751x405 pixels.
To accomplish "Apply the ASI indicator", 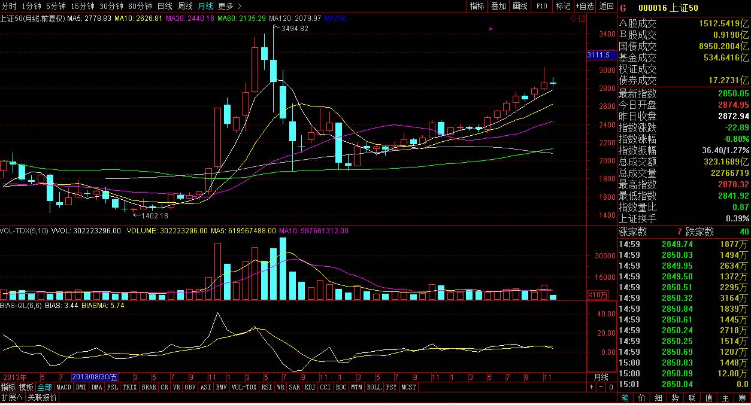I will click(x=205, y=387).
